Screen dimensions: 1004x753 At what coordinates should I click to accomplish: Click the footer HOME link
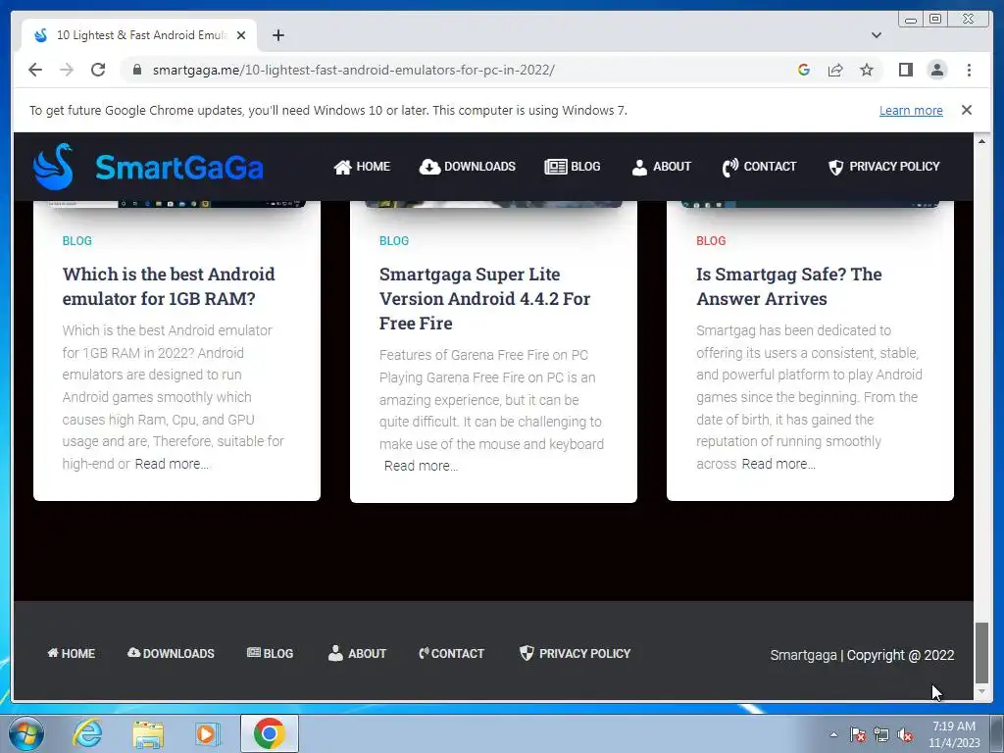[71, 653]
